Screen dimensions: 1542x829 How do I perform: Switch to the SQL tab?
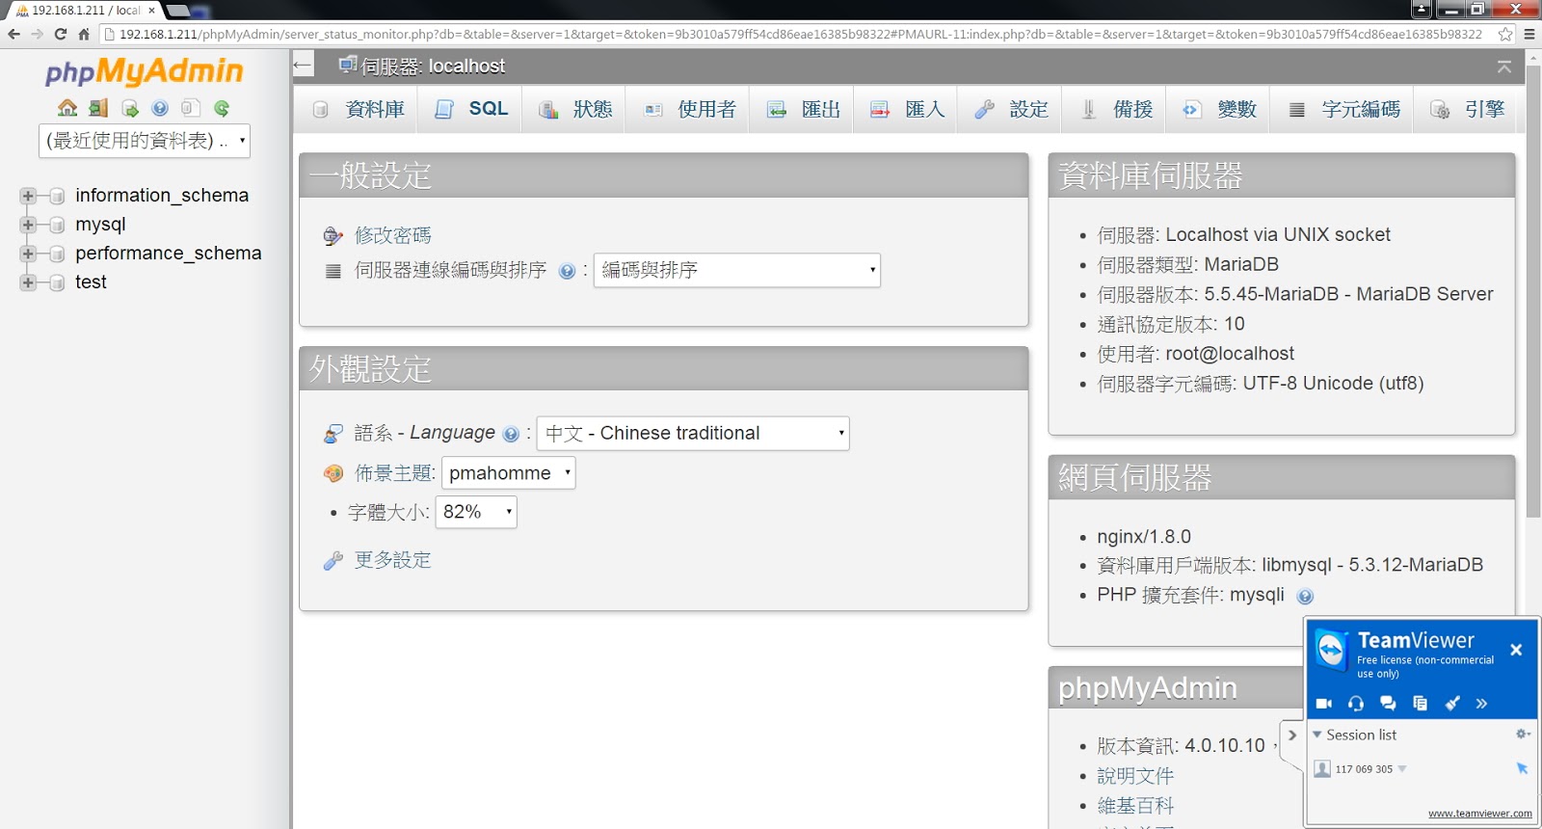(x=471, y=110)
